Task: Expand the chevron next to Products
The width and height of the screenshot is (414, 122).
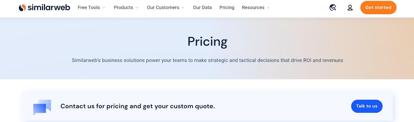Action: click(137, 8)
